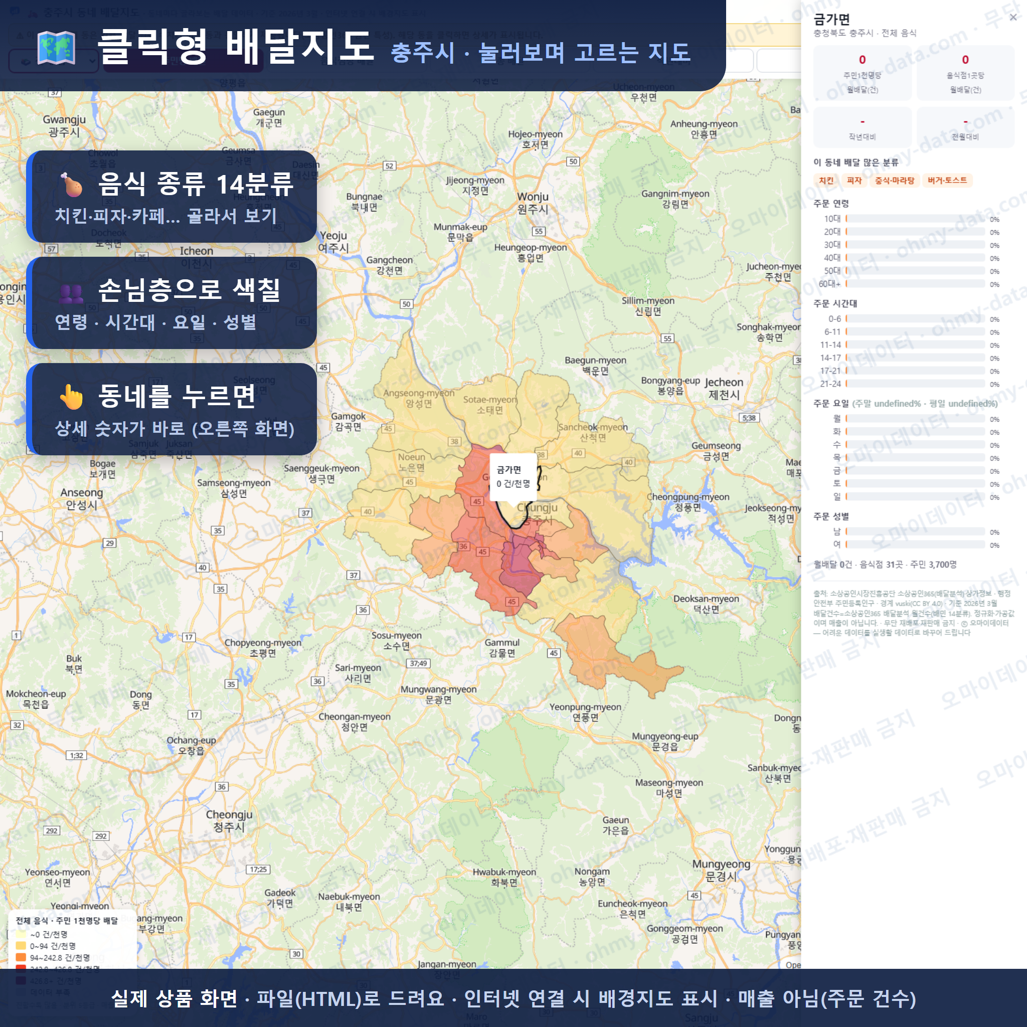The height and width of the screenshot is (1027, 1027).
Task: Click the 작년대비 stat card
Action: tap(862, 127)
